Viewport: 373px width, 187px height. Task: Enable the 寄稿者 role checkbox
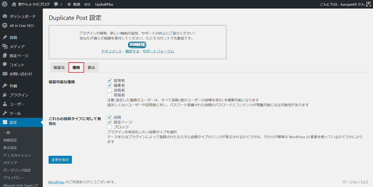[109, 95]
